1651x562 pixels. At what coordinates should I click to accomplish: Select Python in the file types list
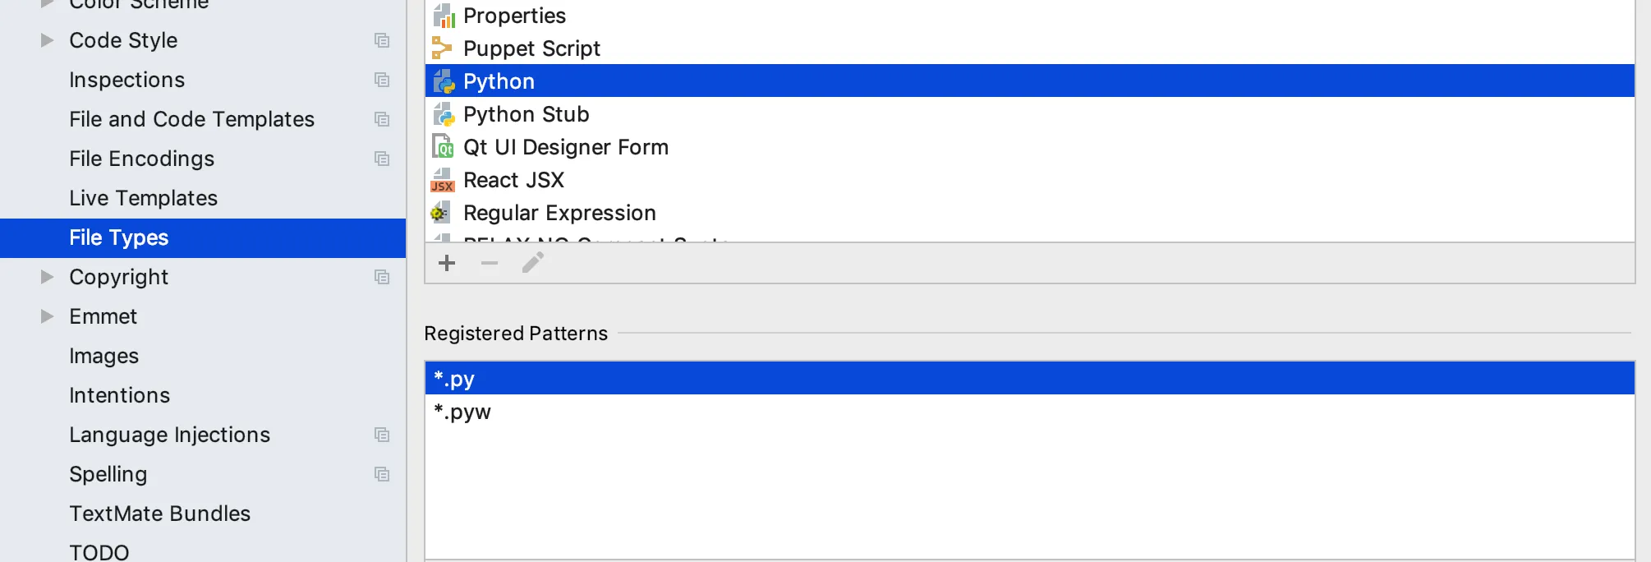coord(499,81)
